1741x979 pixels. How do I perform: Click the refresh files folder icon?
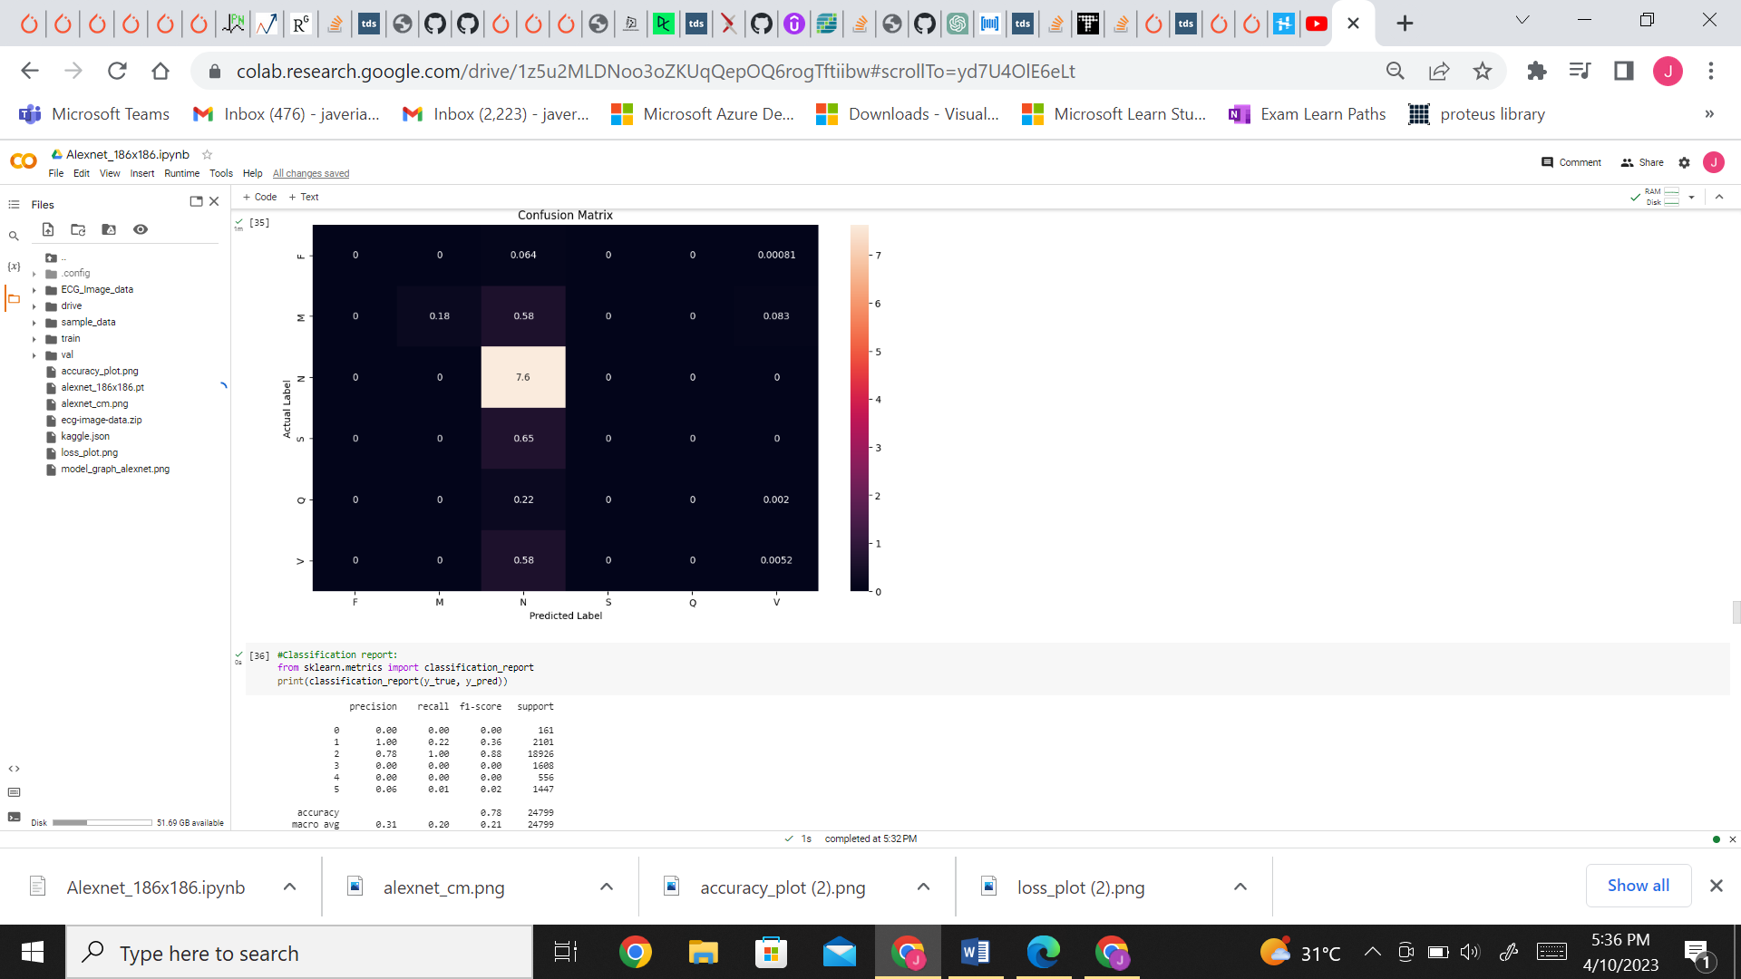pos(78,229)
